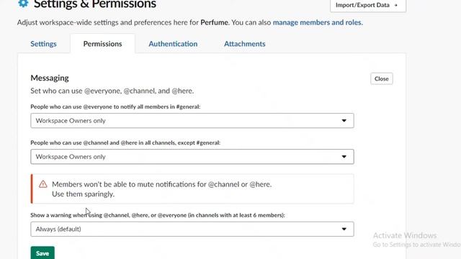Click the warning triangle icon in notice
This screenshot has height=259, width=461.
click(x=43, y=184)
